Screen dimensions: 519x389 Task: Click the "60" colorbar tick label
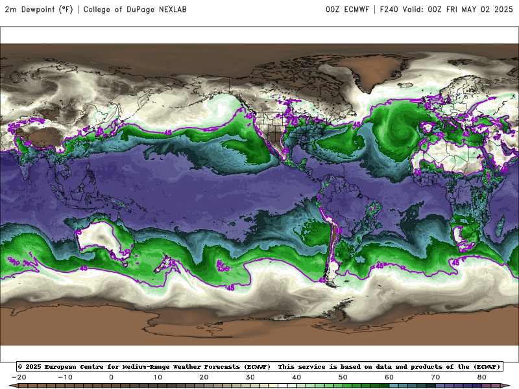(x=389, y=377)
